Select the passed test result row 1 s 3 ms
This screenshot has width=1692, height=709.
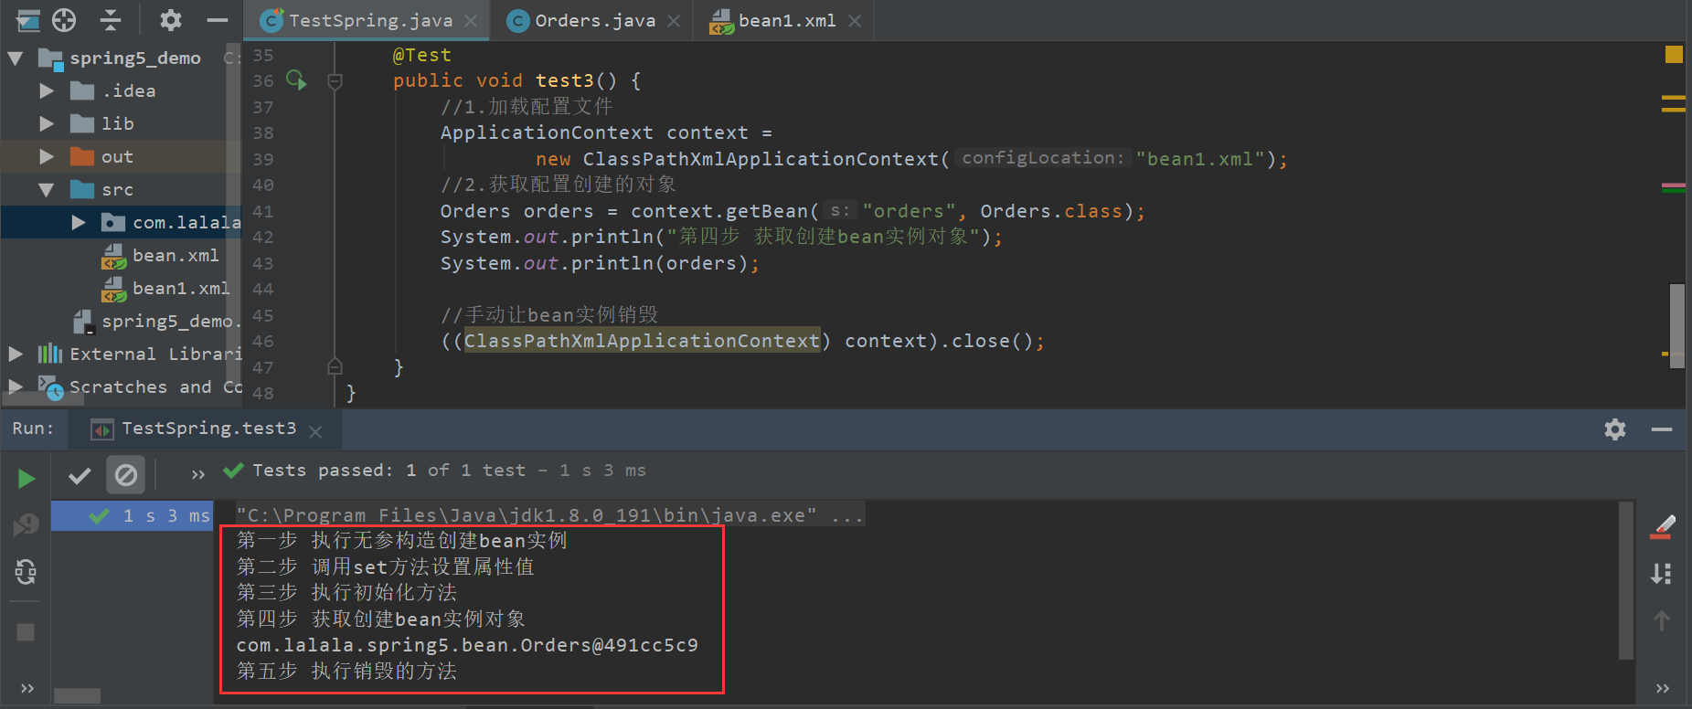pyautogui.click(x=132, y=515)
